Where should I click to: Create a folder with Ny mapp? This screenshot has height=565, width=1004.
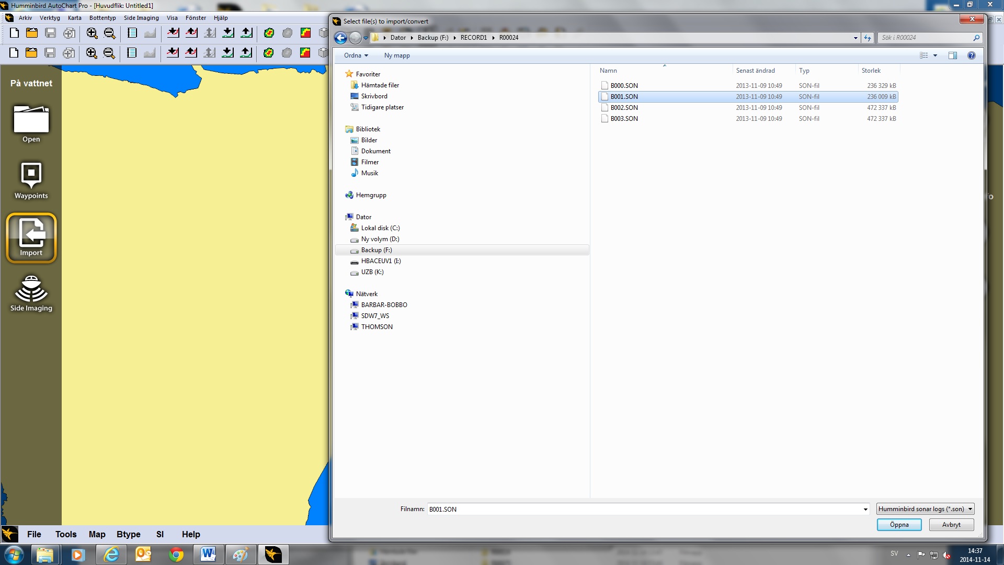397,55
